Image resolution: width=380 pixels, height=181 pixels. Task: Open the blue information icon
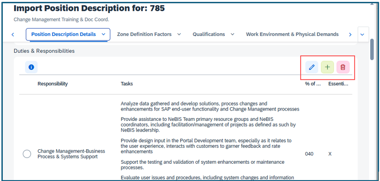(x=31, y=67)
